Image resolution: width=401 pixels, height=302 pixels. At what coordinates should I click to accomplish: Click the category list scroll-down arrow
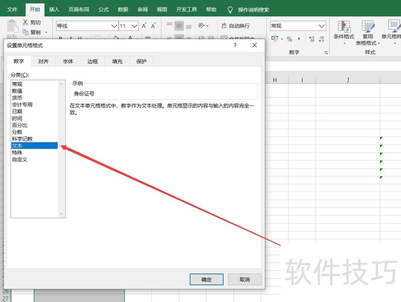coord(62,214)
